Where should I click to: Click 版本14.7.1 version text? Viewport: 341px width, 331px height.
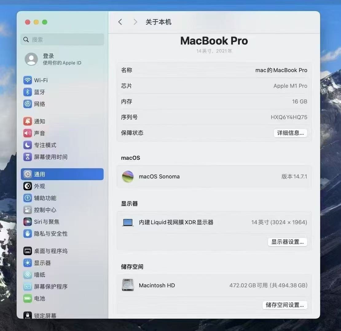click(294, 176)
